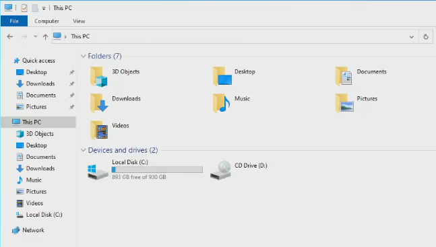The width and height of the screenshot is (436, 247).
Task: Open Pictures under This PC tree
Action: [36, 192]
